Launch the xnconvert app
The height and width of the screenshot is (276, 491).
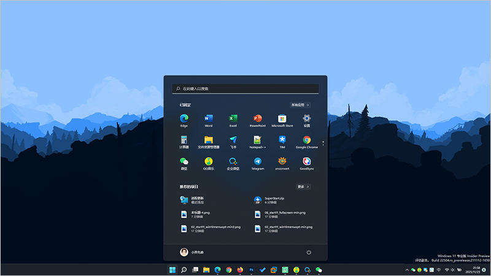tap(282, 163)
